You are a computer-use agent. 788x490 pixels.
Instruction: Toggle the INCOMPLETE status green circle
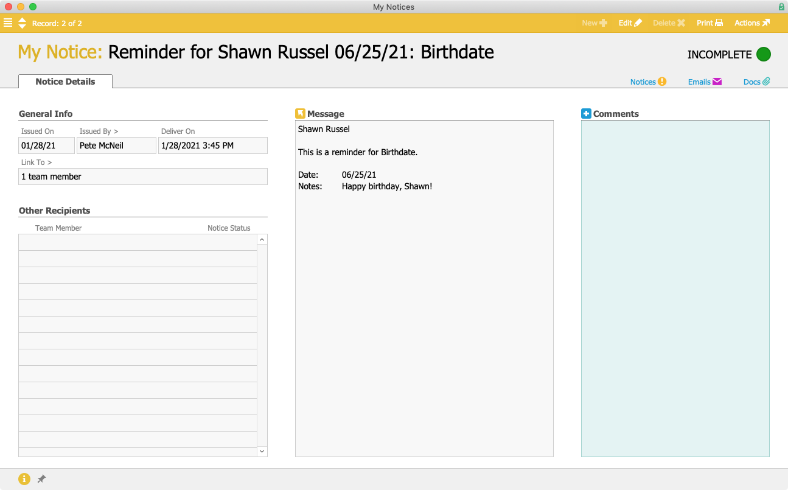pyautogui.click(x=764, y=54)
